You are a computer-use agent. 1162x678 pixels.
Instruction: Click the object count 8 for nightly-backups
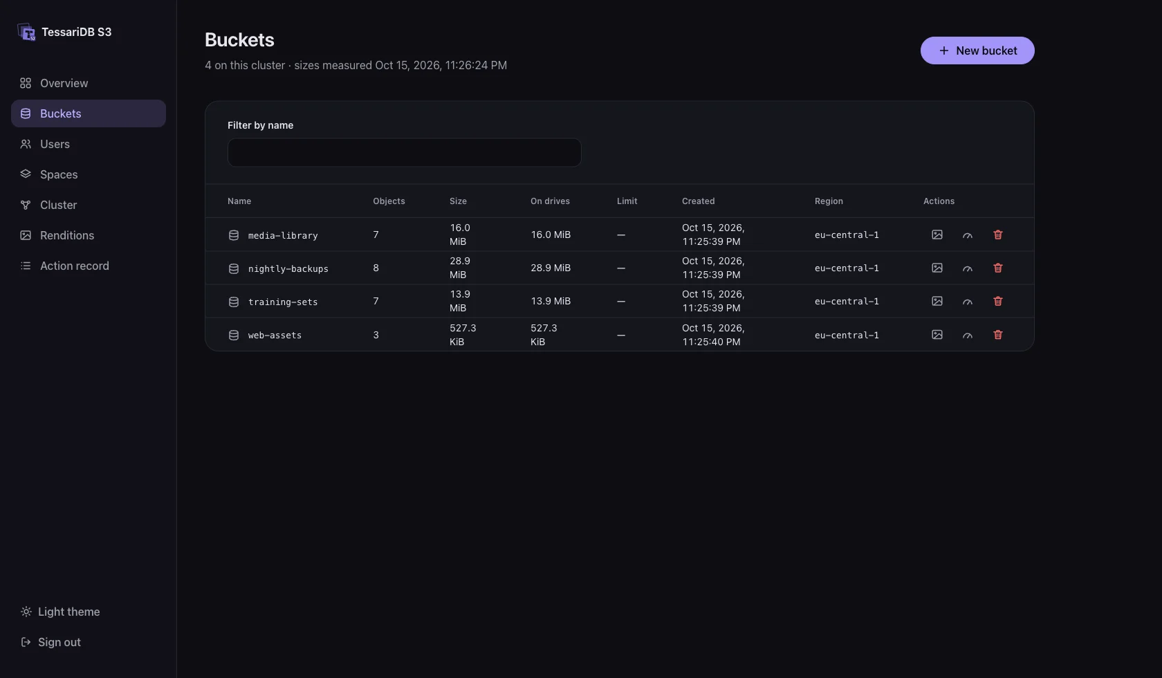376,268
